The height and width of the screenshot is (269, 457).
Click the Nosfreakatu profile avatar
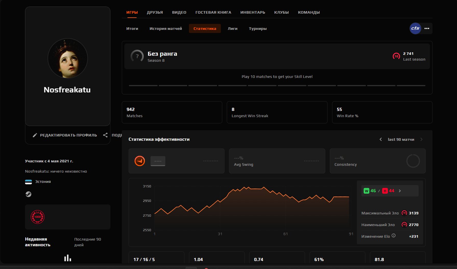68,58
